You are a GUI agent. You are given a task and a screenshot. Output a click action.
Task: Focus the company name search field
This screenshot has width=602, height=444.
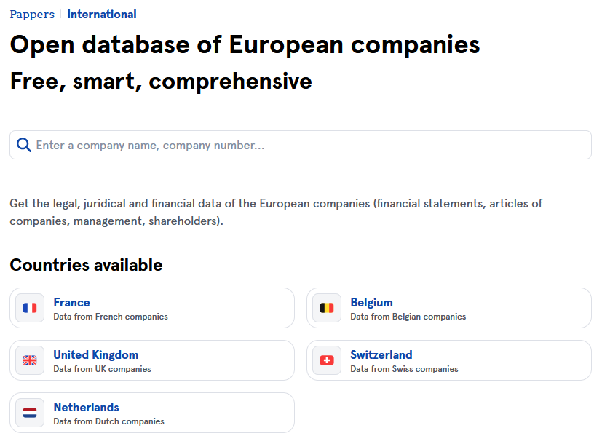(x=301, y=145)
